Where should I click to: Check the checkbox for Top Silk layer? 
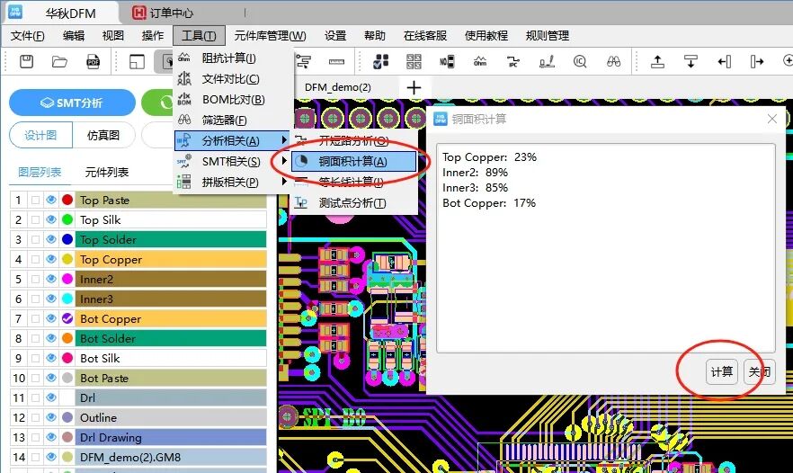[x=35, y=219]
